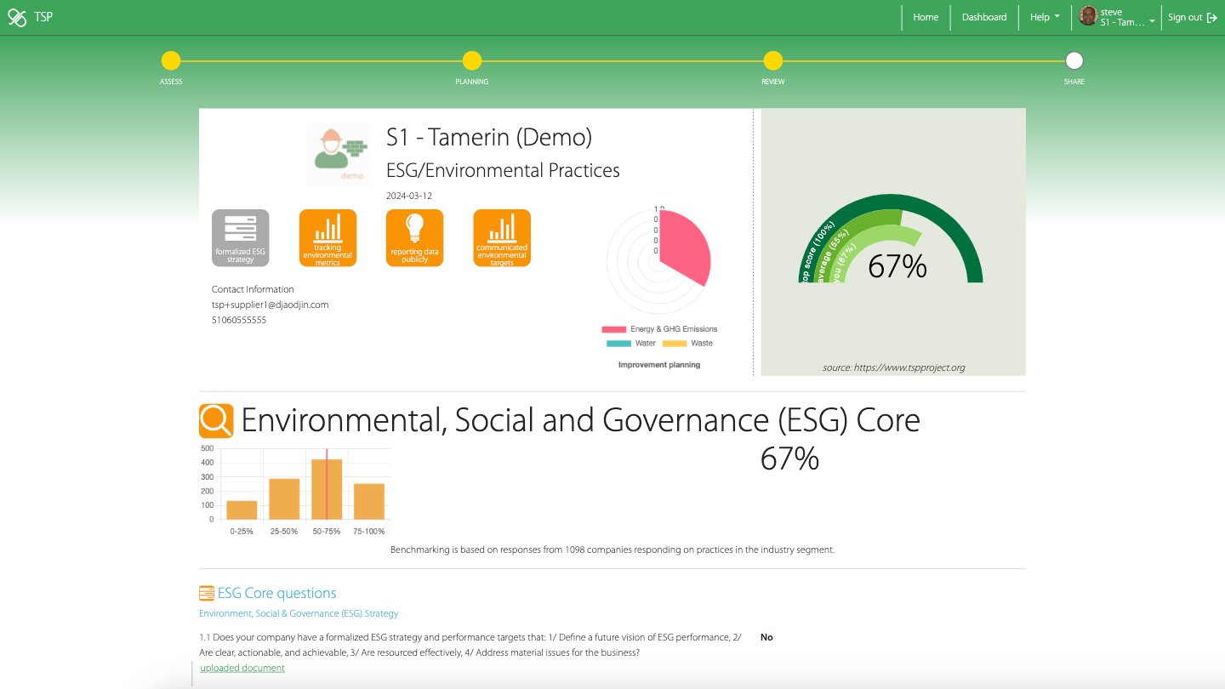Toggle the Energy & GHG Emissions legend

pos(659,329)
